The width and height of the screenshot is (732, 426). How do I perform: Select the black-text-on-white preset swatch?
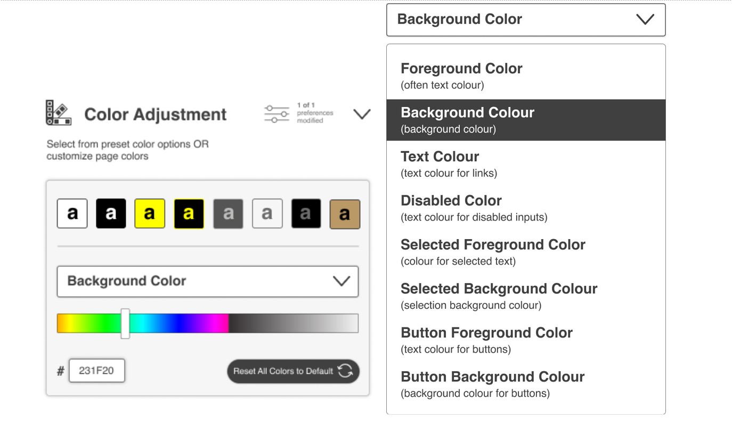click(72, 213)
